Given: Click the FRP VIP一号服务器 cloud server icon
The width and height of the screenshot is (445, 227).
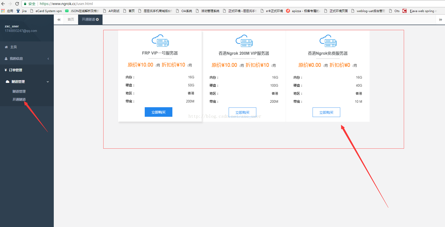Looking at the screenshot, I should [x=160, y=41].
